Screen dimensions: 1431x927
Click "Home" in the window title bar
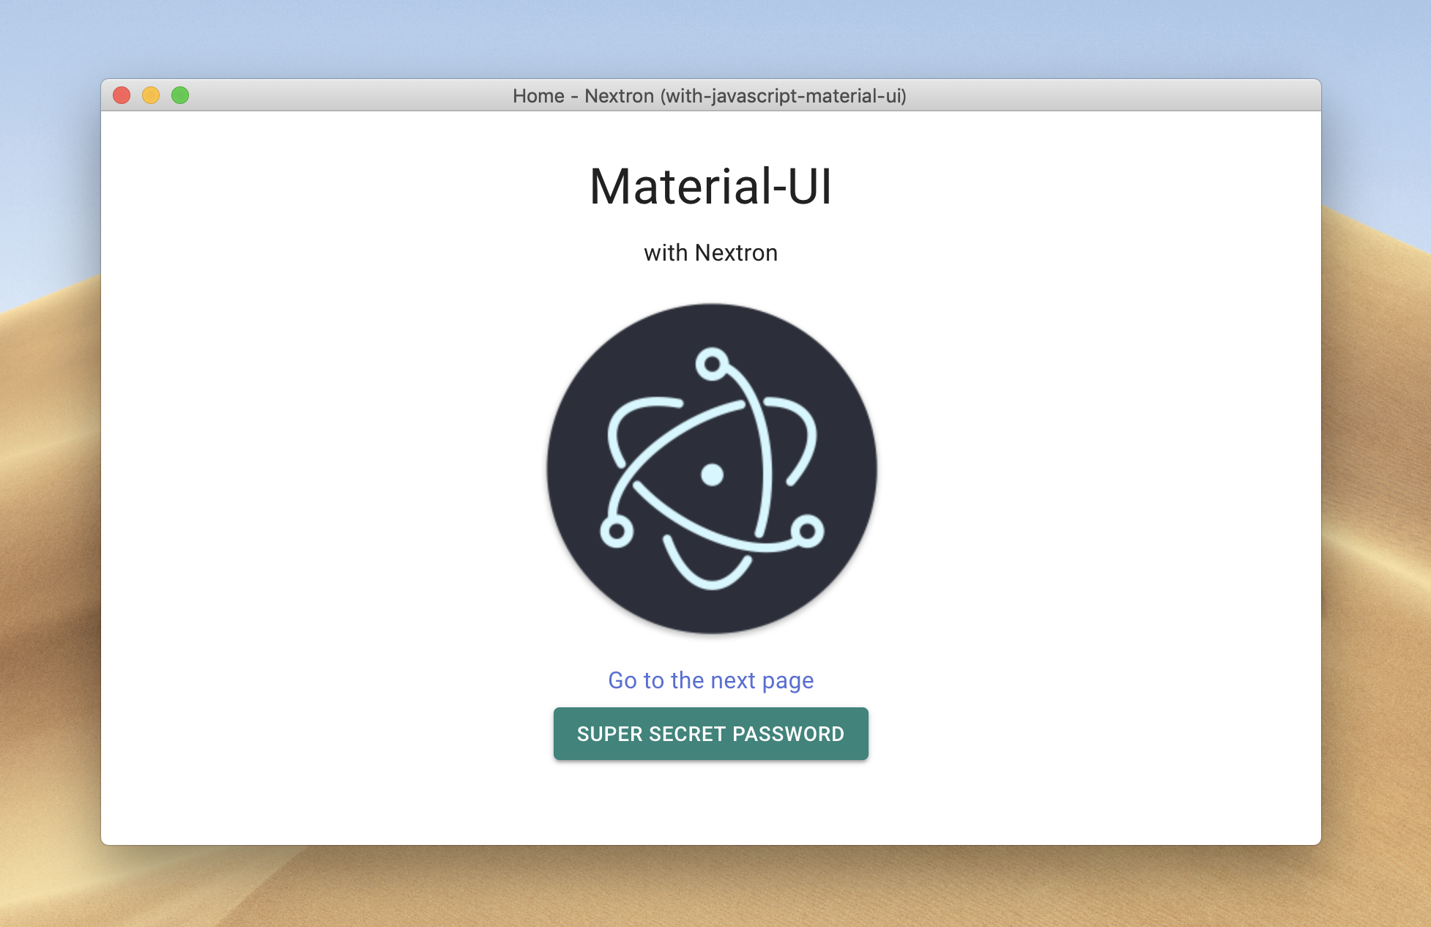coord(538,96)
